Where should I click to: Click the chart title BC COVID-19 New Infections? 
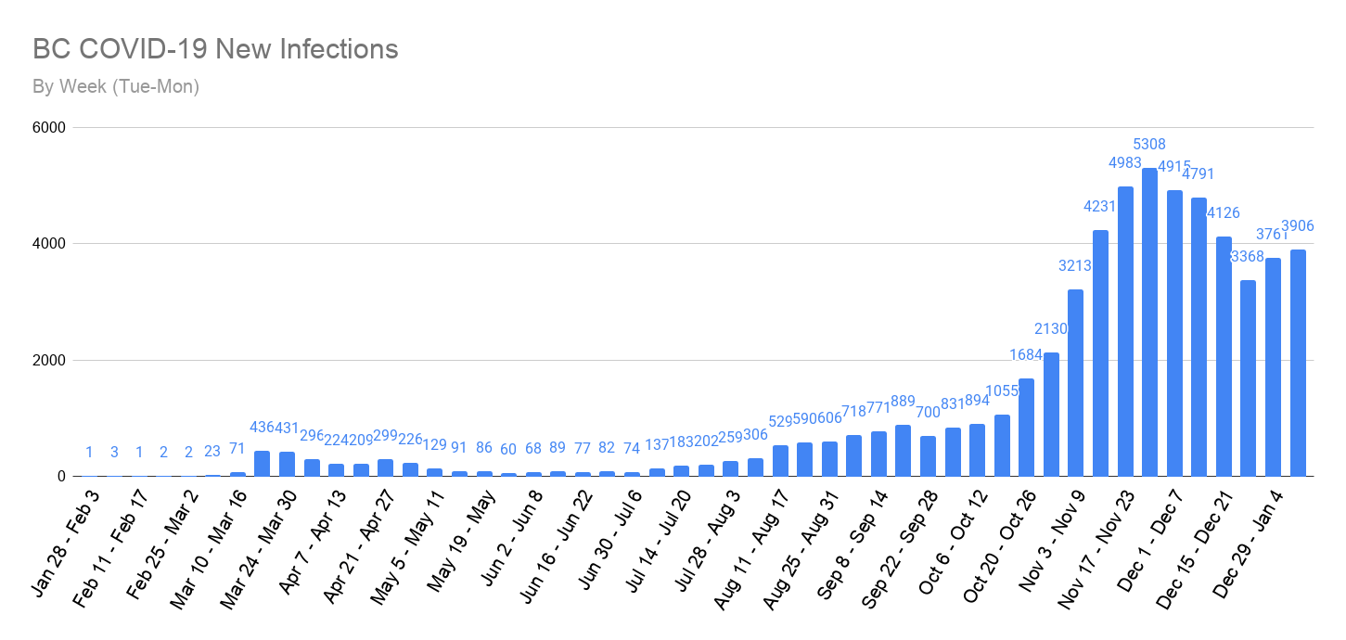215,49
